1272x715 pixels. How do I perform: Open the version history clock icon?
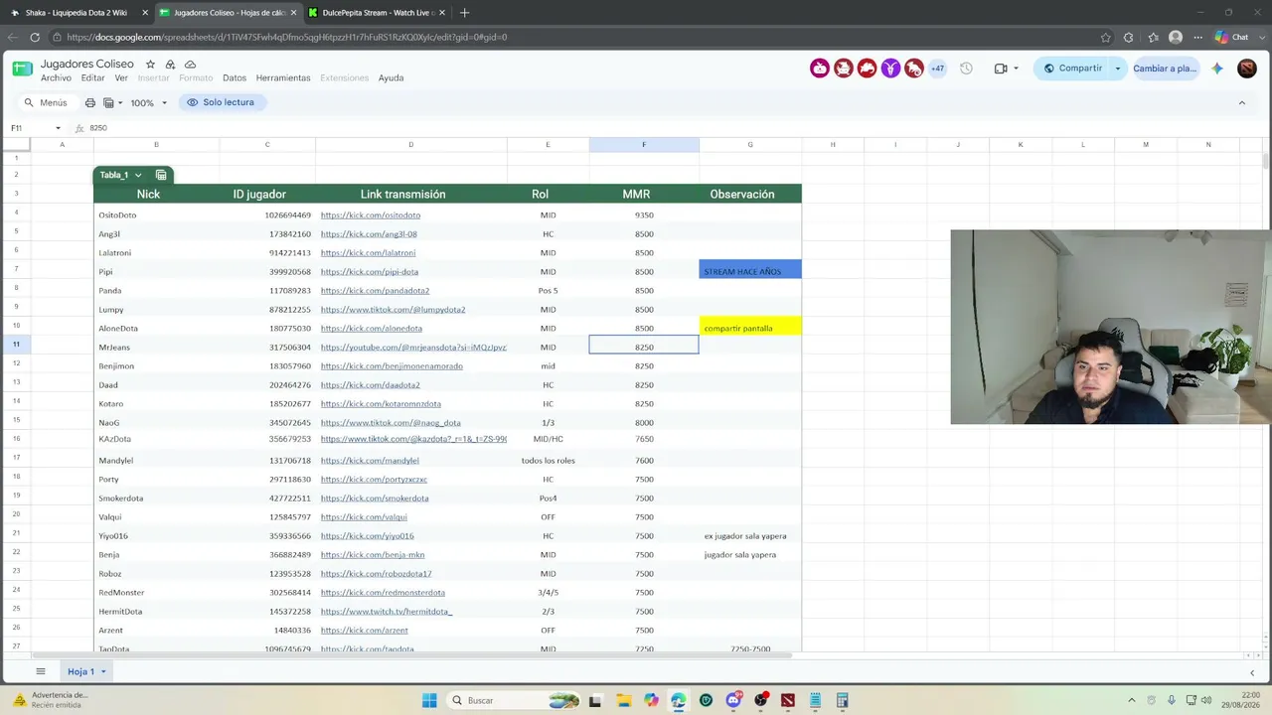[x=966, y=69]
